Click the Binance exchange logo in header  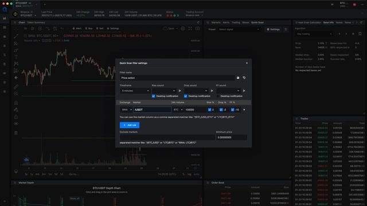pos(15,14)
